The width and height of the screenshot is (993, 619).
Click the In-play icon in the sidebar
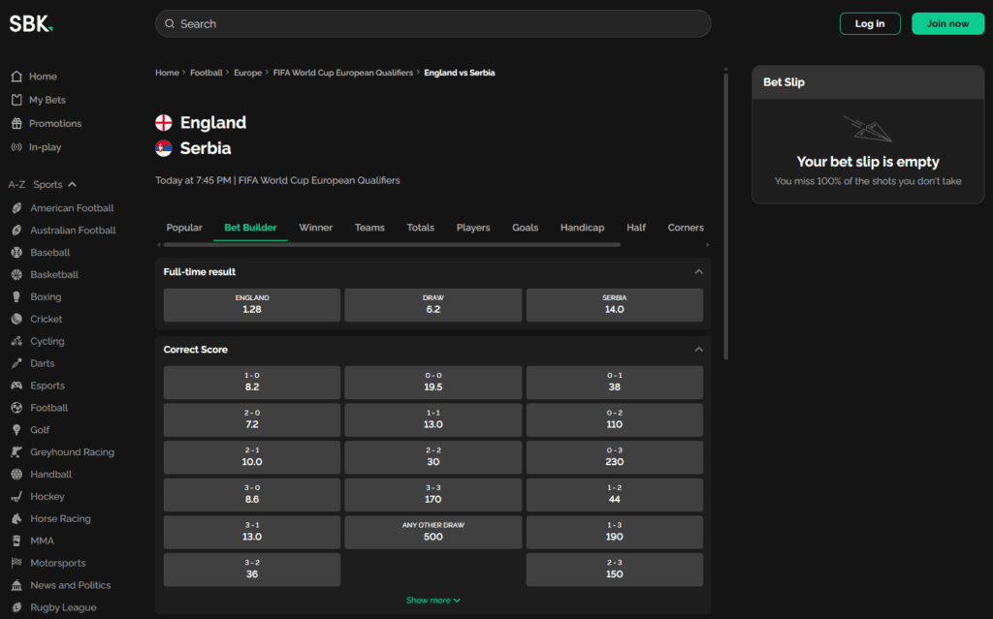pyautogui.click(x=17, y=146)
